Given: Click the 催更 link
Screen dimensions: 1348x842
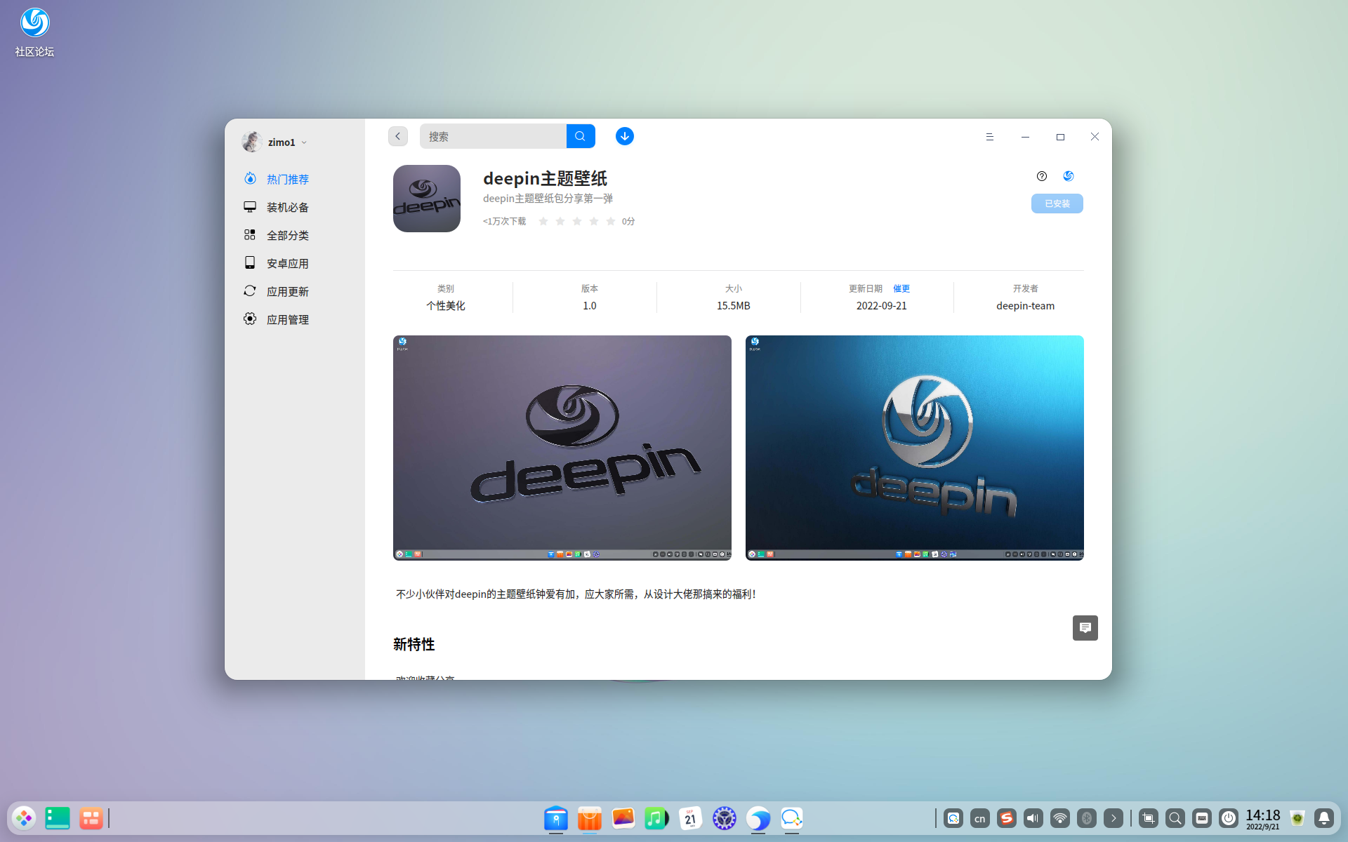Looking at the screenshot, I should pyautogui.click(x=901, y=288).
